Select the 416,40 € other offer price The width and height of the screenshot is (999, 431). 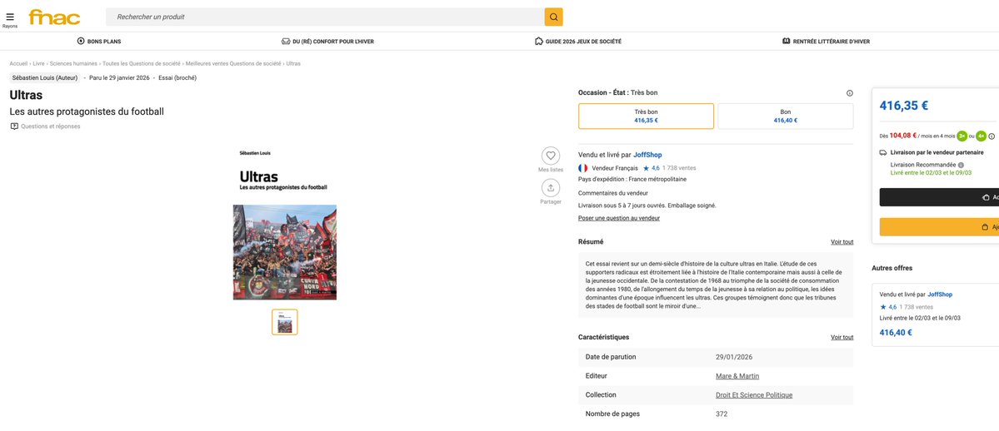896,332
